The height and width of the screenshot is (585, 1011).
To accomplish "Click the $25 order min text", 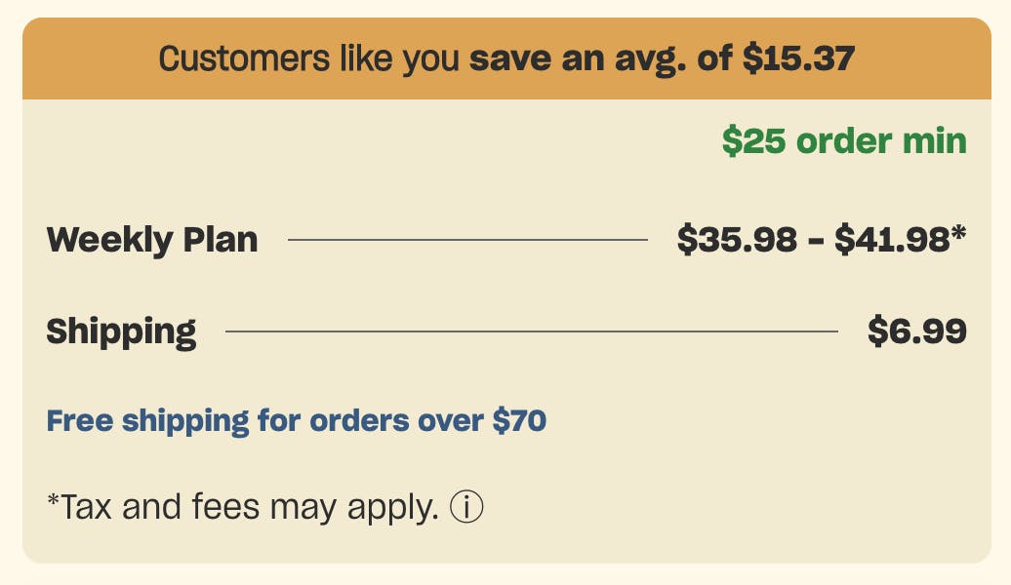I will [844, 141].
